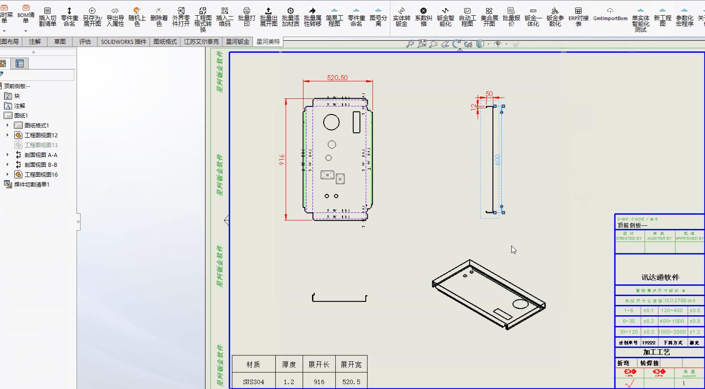Open the ERP对接表 tool
The image size is (705, 389).
click(x=578, y=17)
